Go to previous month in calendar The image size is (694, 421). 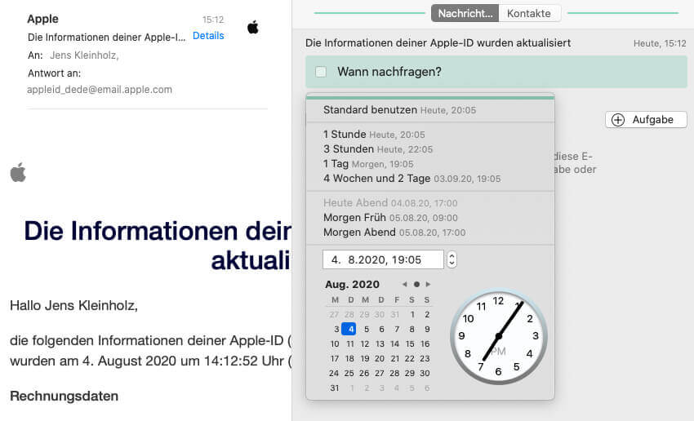[404, 285]
